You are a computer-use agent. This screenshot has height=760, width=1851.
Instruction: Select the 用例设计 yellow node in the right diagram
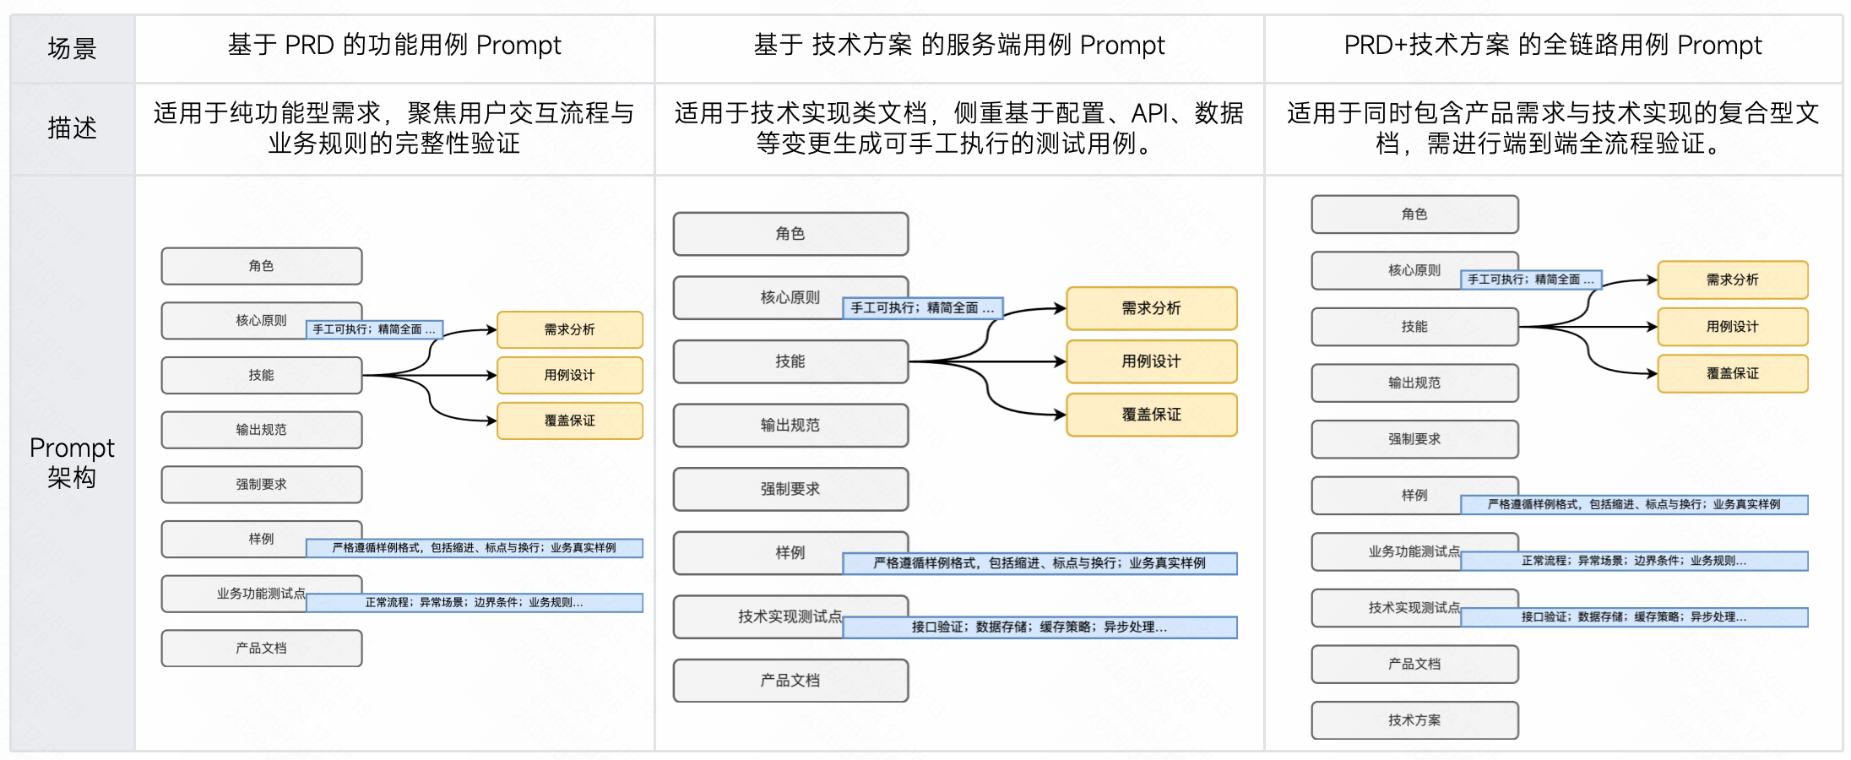pyautogui.click(x=1732, y=327)
